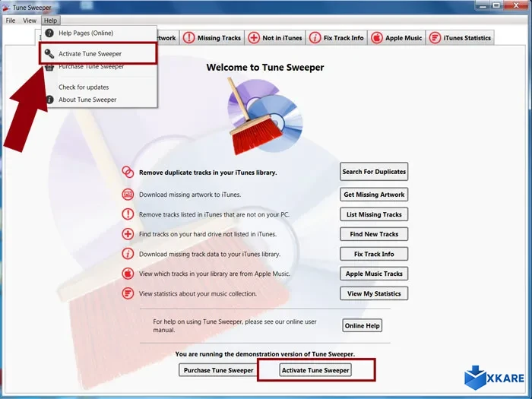The image size is (532, 399).
Task: Click the exclamation icon on Missing Tracks tab
Action: (x=189, y=38)
